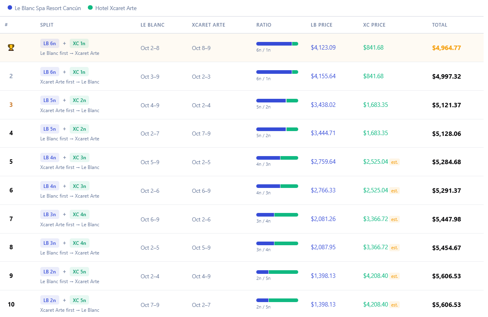Screen dimensions: 488x317
Task: Click the Xcaret Arte dates Oct 7–9
Action: (201, 133)
